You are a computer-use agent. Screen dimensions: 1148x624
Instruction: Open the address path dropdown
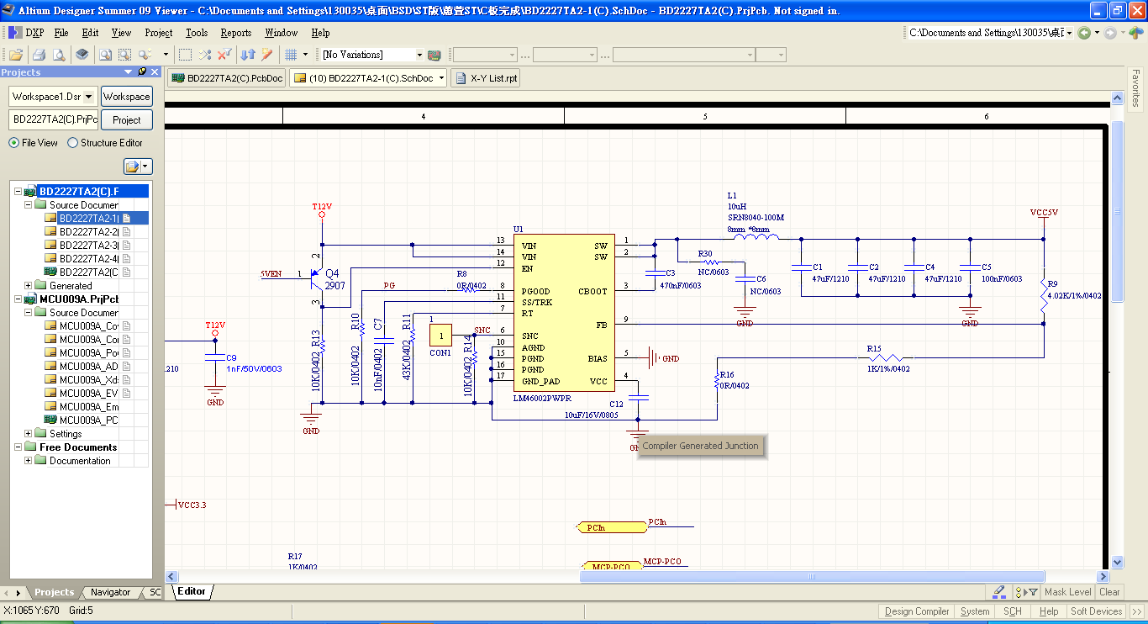[1069, 33]
